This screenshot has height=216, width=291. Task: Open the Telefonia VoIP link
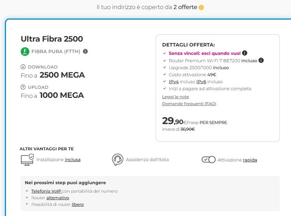pos(46,191)
